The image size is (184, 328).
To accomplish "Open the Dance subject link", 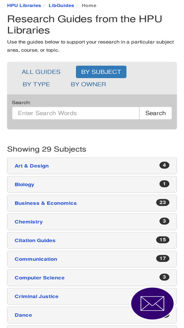I will coord(24,315).
